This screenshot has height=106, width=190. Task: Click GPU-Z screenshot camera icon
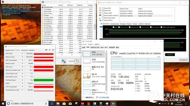(x=46, y=50)
